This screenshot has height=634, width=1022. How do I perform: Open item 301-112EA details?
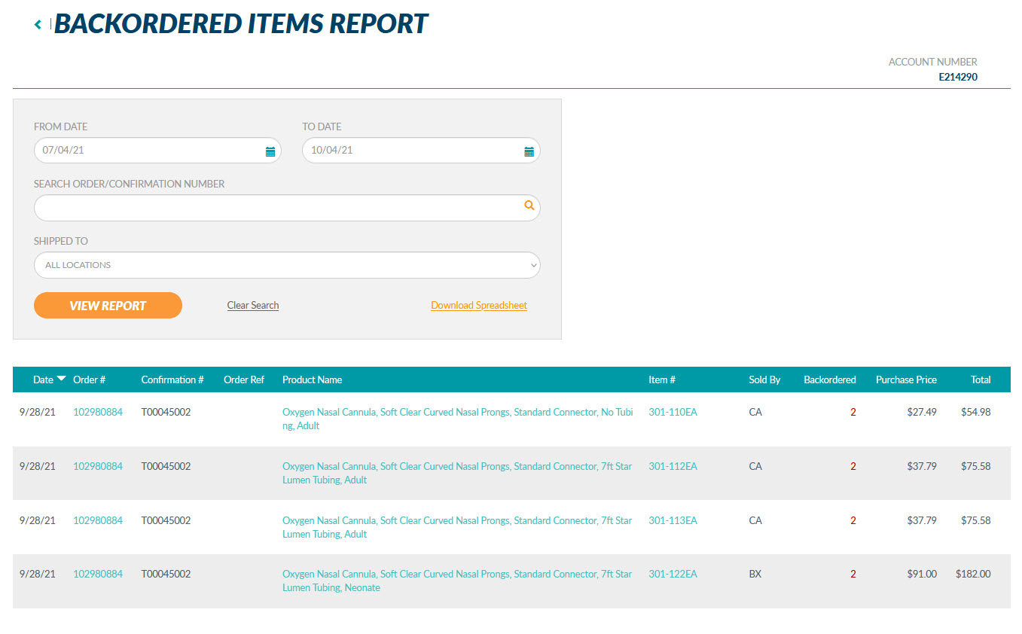point(673,466)
